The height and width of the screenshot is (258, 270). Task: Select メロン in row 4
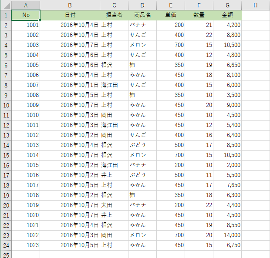pos(142,45)
